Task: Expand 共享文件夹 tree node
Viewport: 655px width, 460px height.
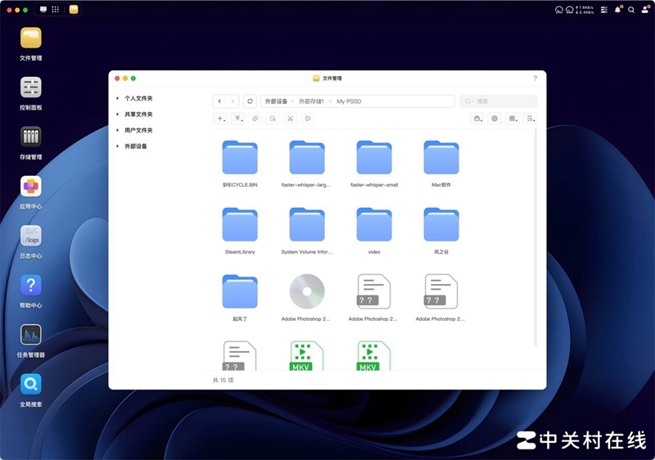Action: (x=117, y=114)
